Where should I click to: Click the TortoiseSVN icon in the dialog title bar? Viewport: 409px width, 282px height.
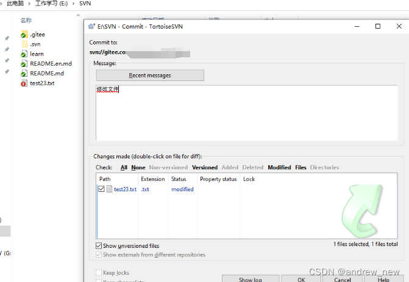pos(91,26)
